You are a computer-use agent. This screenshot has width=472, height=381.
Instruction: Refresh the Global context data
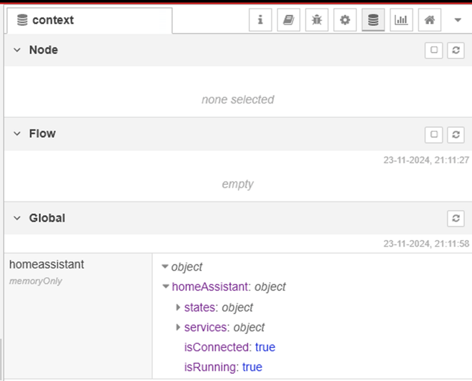pos(455,218)
